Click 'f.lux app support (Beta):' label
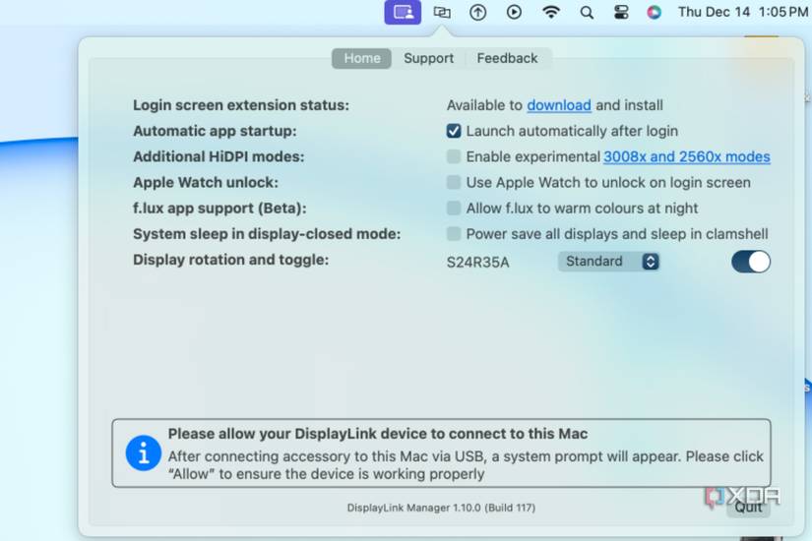Viewport: 812px width, 541px height. tap(219, 209)
